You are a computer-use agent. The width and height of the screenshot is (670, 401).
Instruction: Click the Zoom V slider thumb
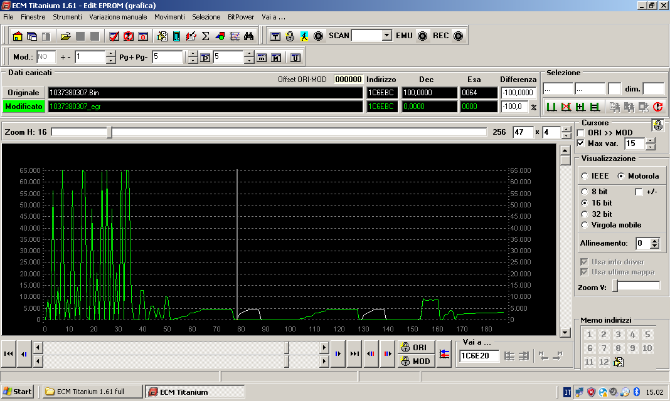(615, 286)
